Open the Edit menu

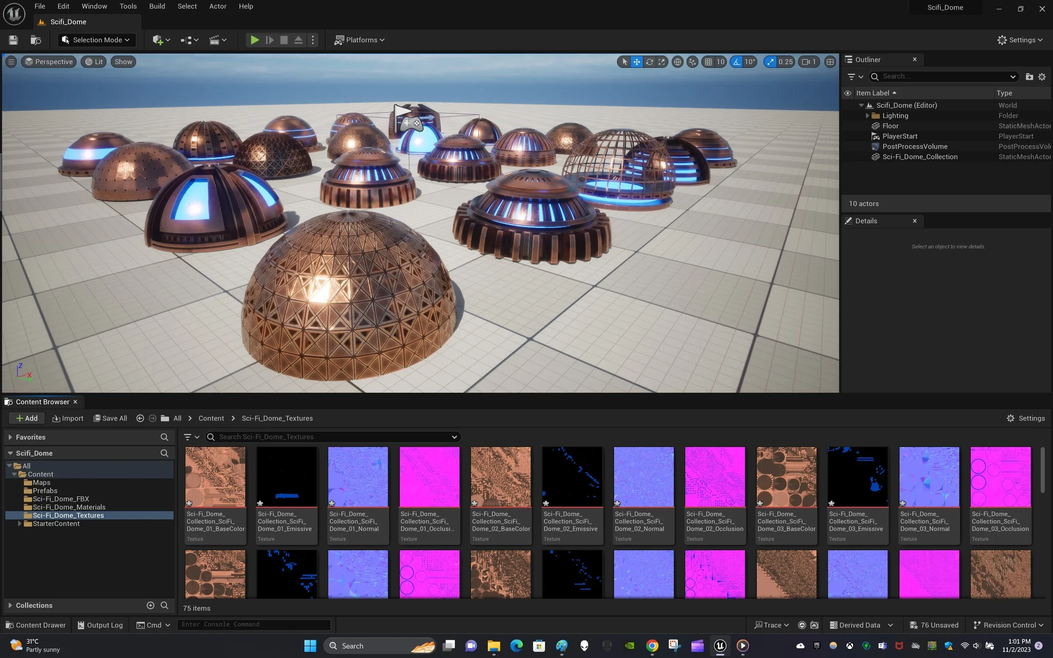pyautogui.click(x=63, y=6)
